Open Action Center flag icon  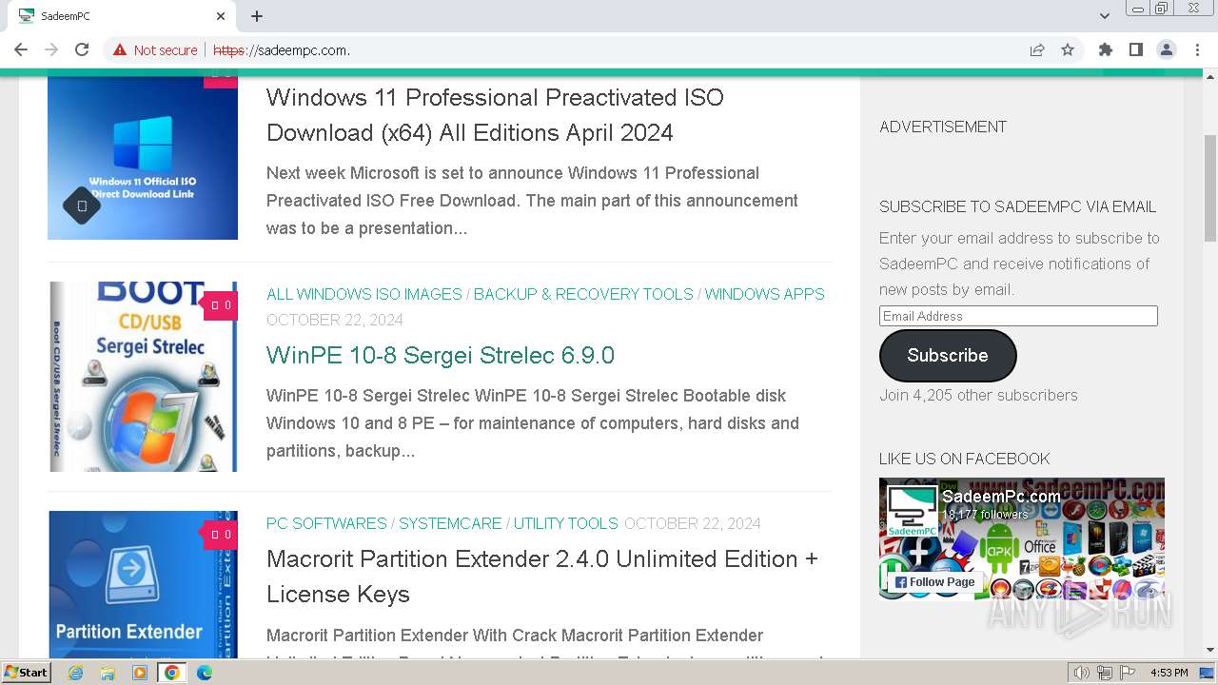(1128, 673)
